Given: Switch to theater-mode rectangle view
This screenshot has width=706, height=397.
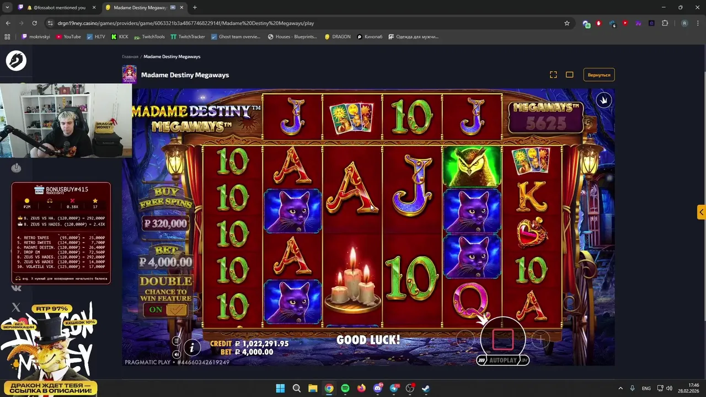Looking at the screenshot, I should pyautogui.click(x=570, y=74).
